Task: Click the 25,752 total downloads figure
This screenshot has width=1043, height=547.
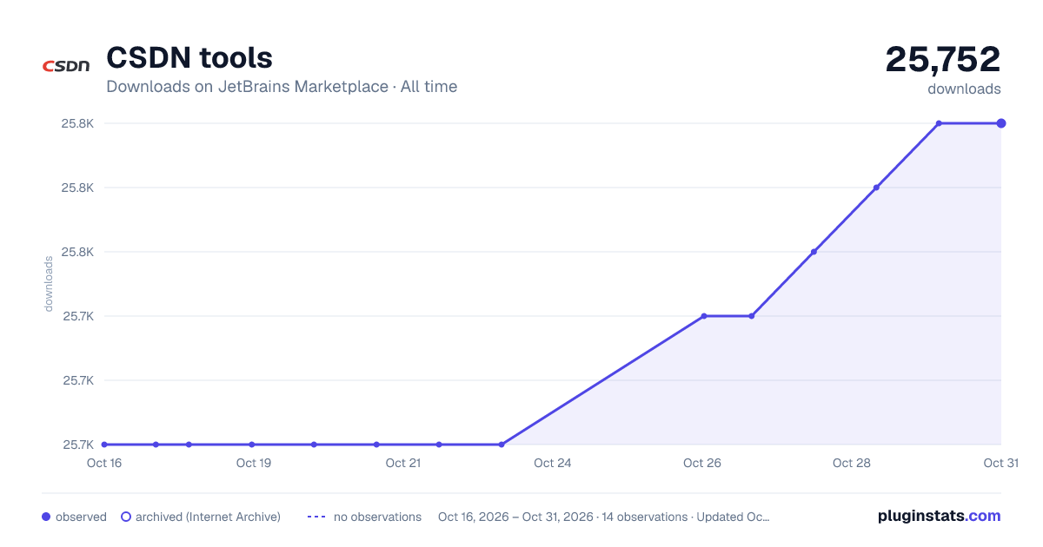Action: (x=943, y=59)
